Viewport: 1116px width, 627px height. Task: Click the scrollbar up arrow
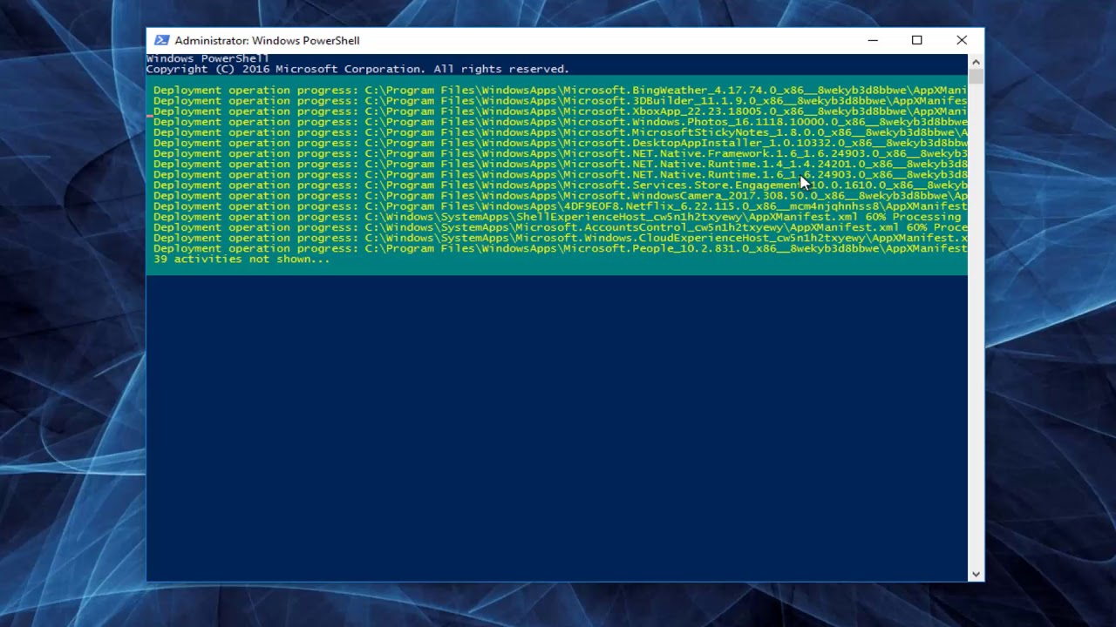(976, 61)
